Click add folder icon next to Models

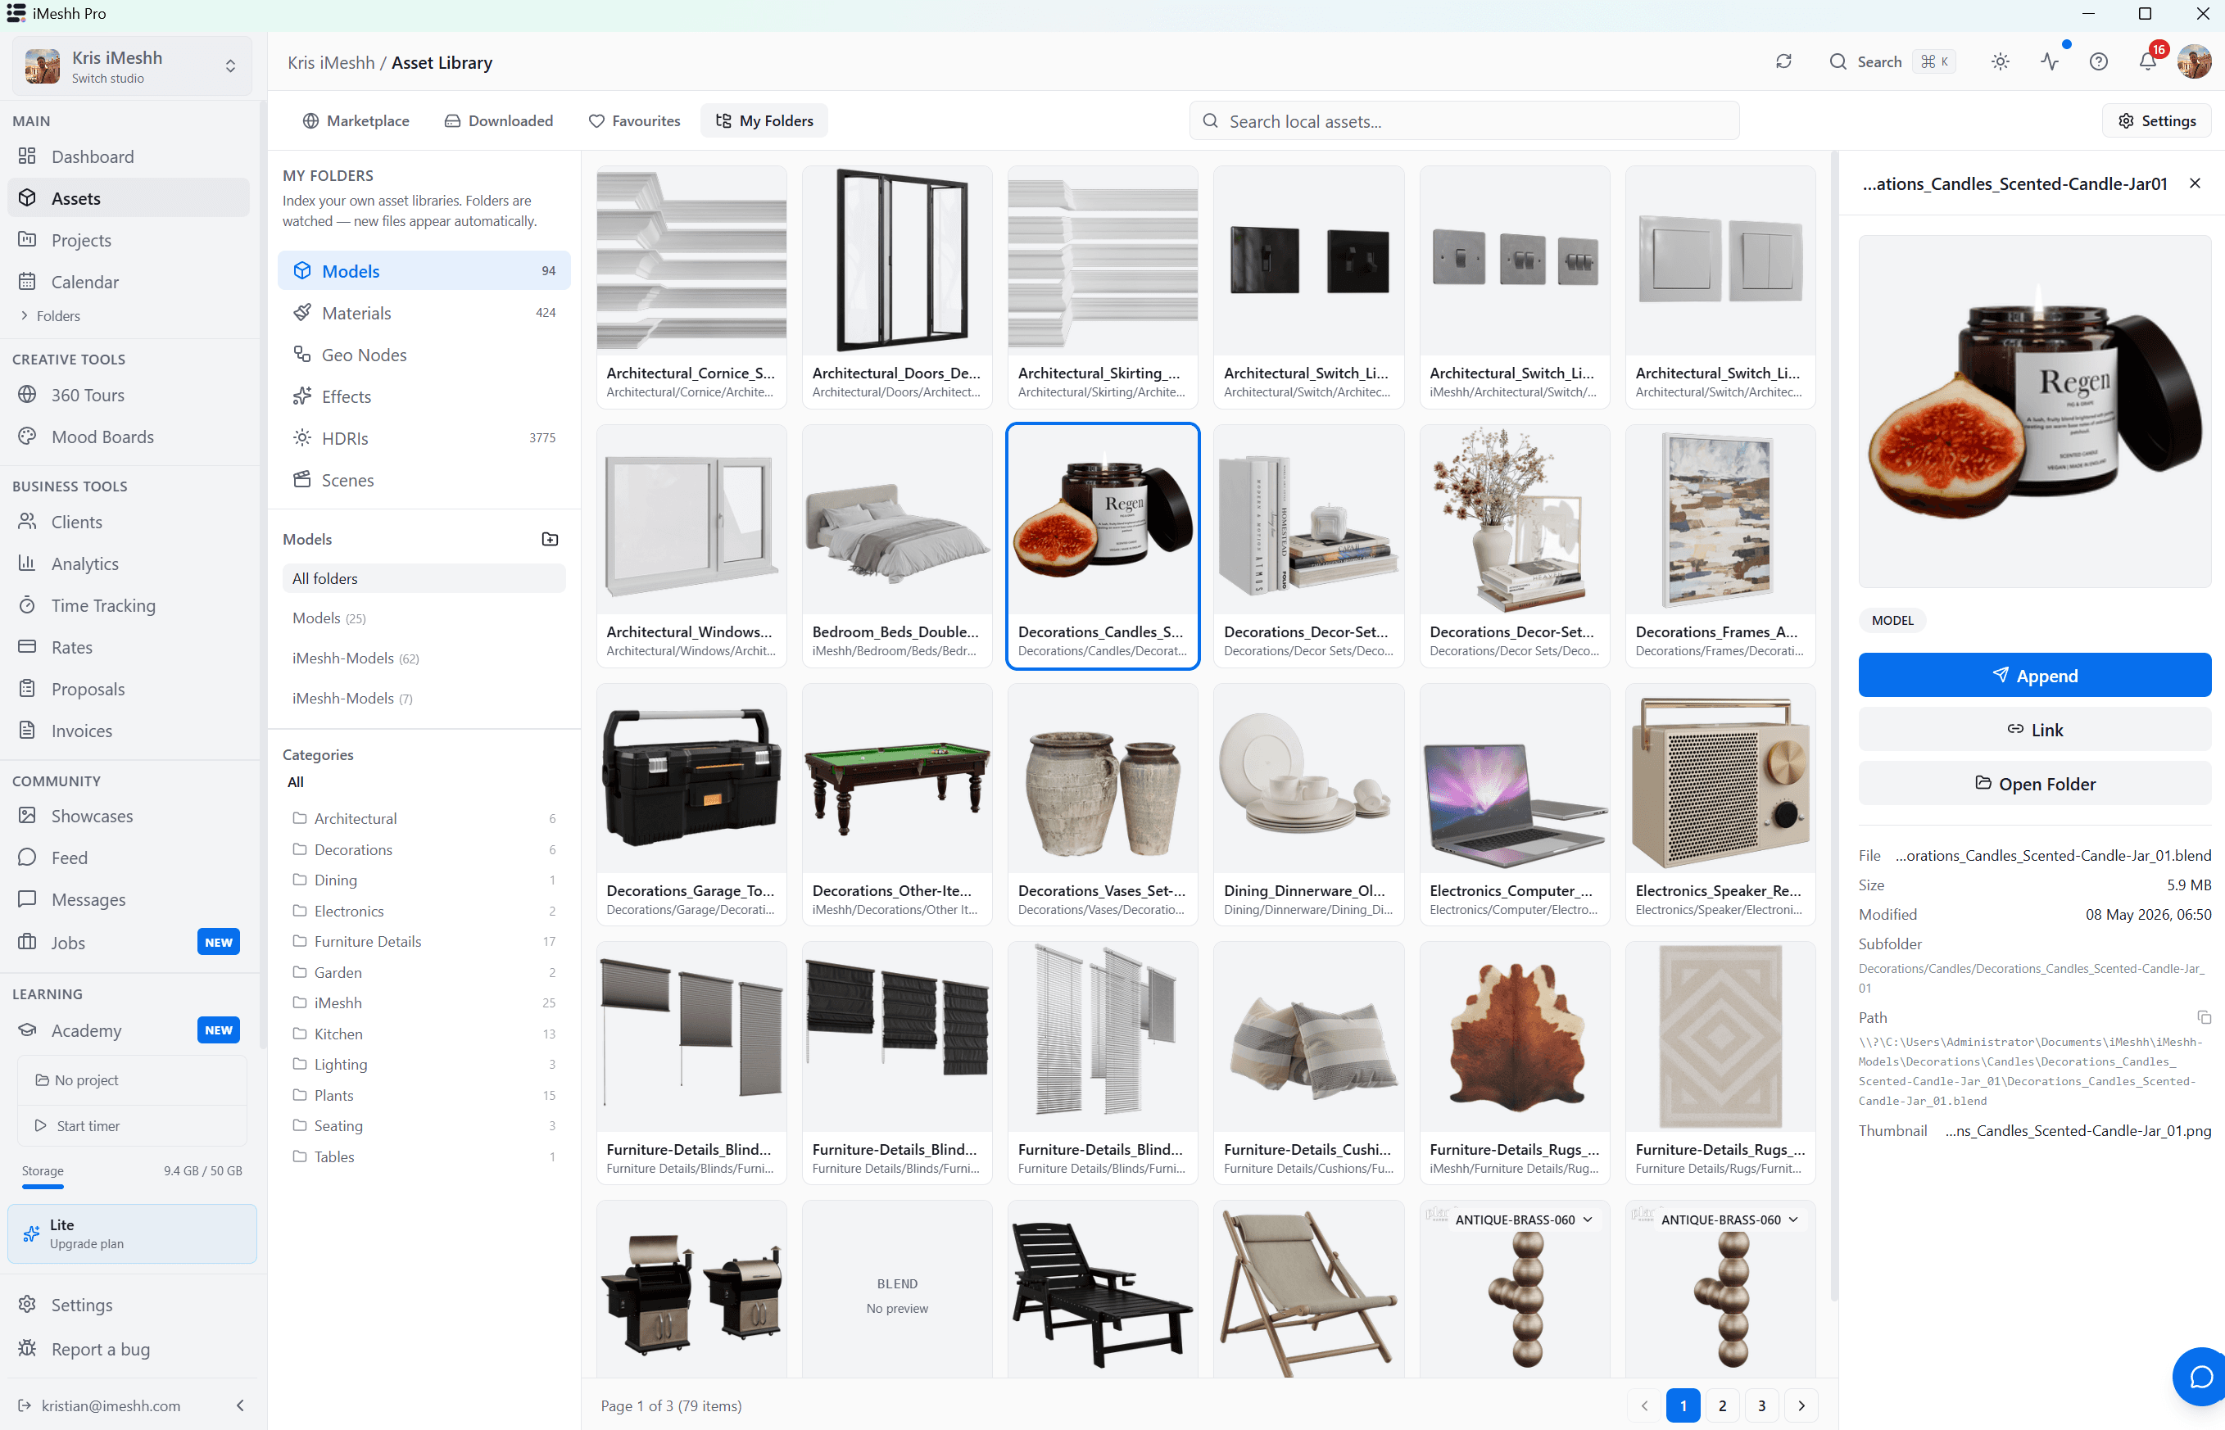click(550, 540)
